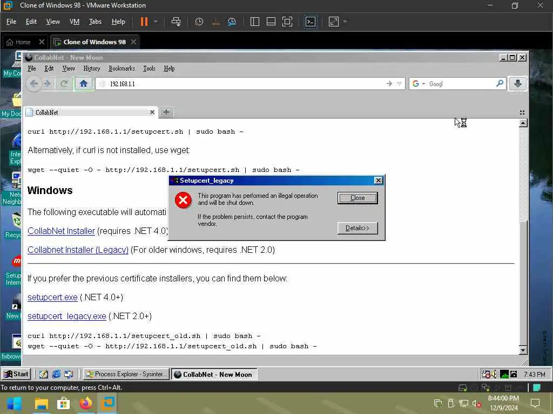Open address bar history dropdown arrow
Screen dimensions: 553x414
[x=399, y=84]
